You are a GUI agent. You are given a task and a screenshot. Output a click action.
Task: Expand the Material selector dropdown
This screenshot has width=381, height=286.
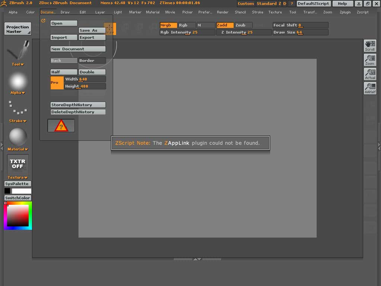18,149
